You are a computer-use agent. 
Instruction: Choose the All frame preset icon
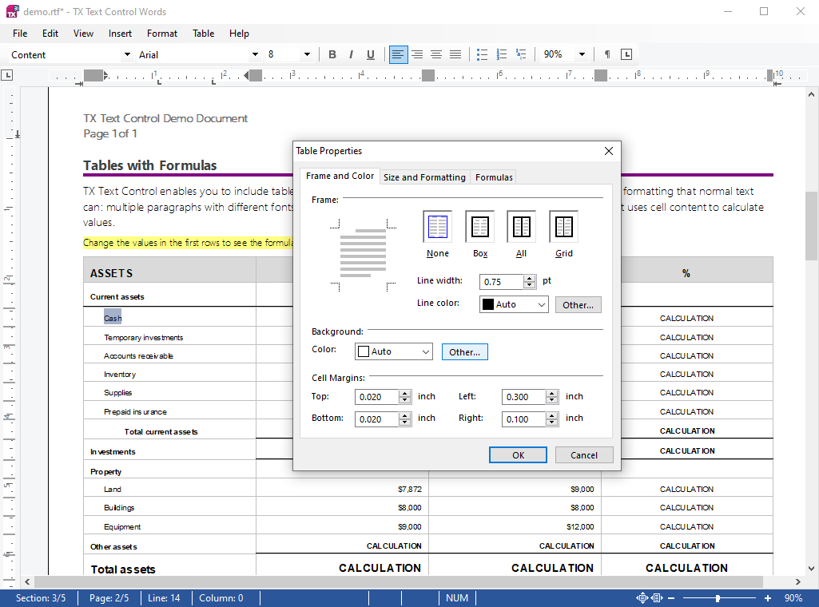pos(522,228)
